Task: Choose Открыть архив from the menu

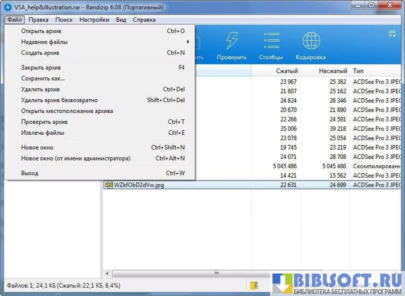Action: [41, 31]
